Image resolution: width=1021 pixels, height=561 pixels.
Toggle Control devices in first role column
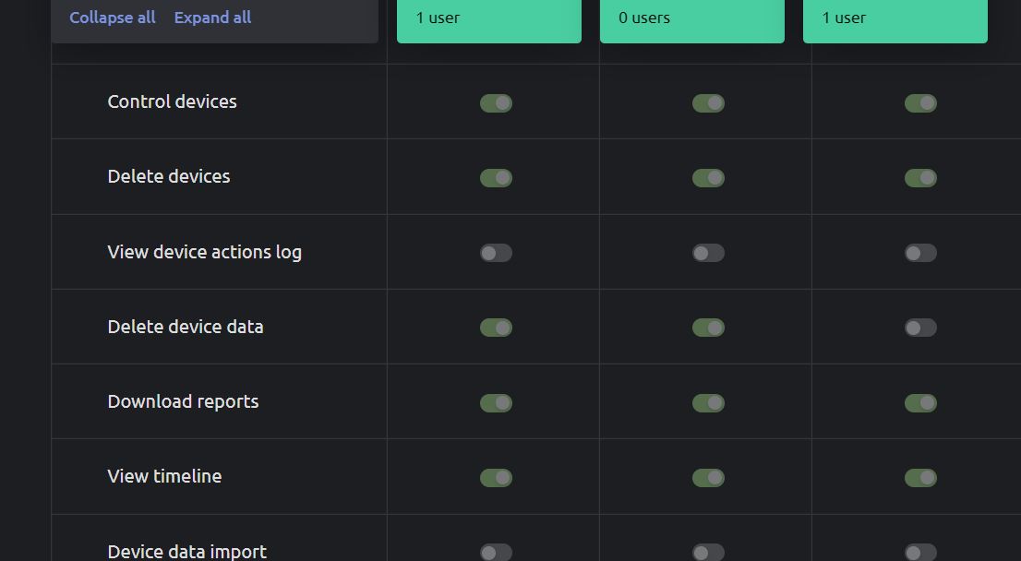point(496,103)
